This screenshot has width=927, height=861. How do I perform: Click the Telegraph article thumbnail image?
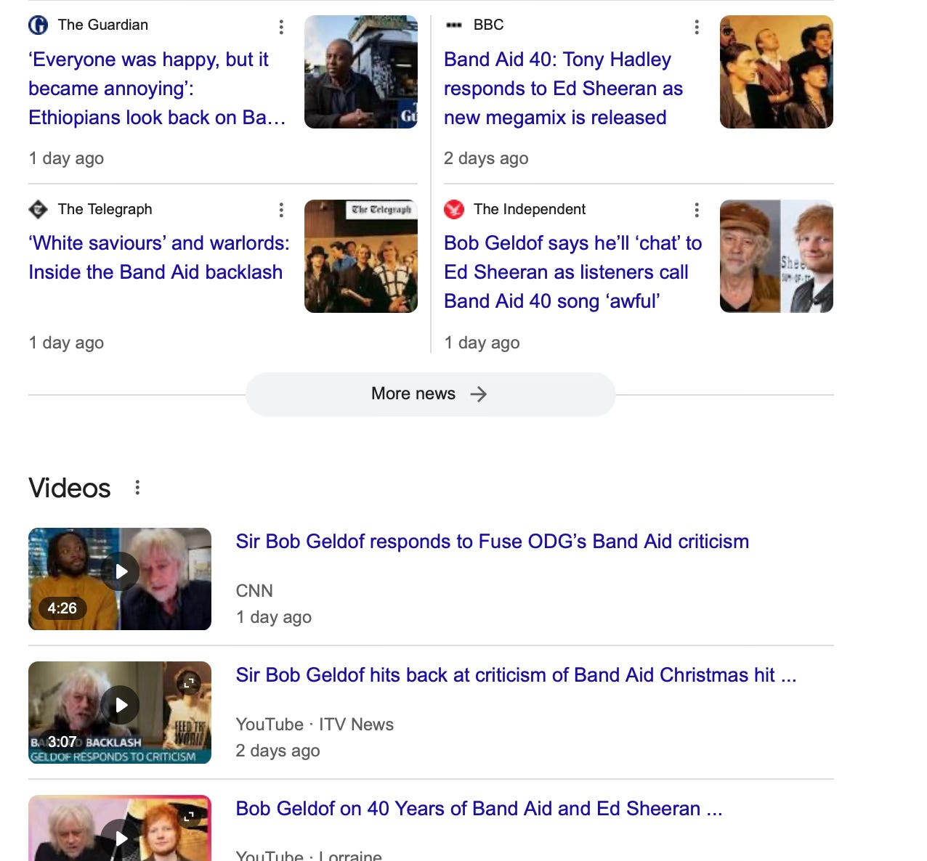pyautogui.click(x=361, y=256)
